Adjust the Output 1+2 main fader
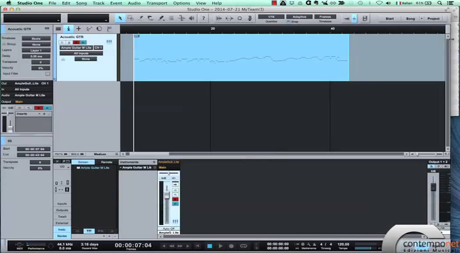The image size is (460, 253). pyautogui.click(x=433, y=187)
